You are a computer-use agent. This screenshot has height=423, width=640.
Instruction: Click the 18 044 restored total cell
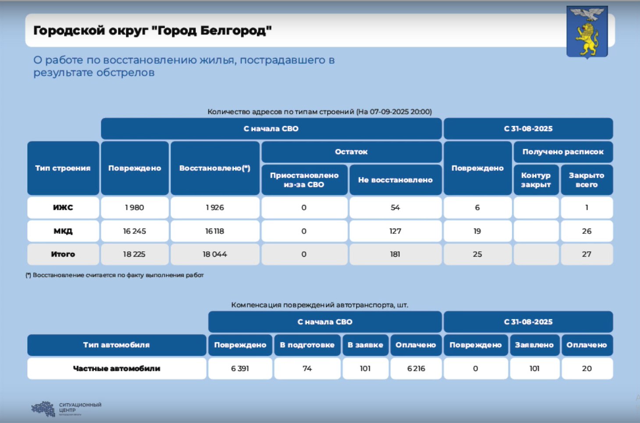(x=215, y=254)
